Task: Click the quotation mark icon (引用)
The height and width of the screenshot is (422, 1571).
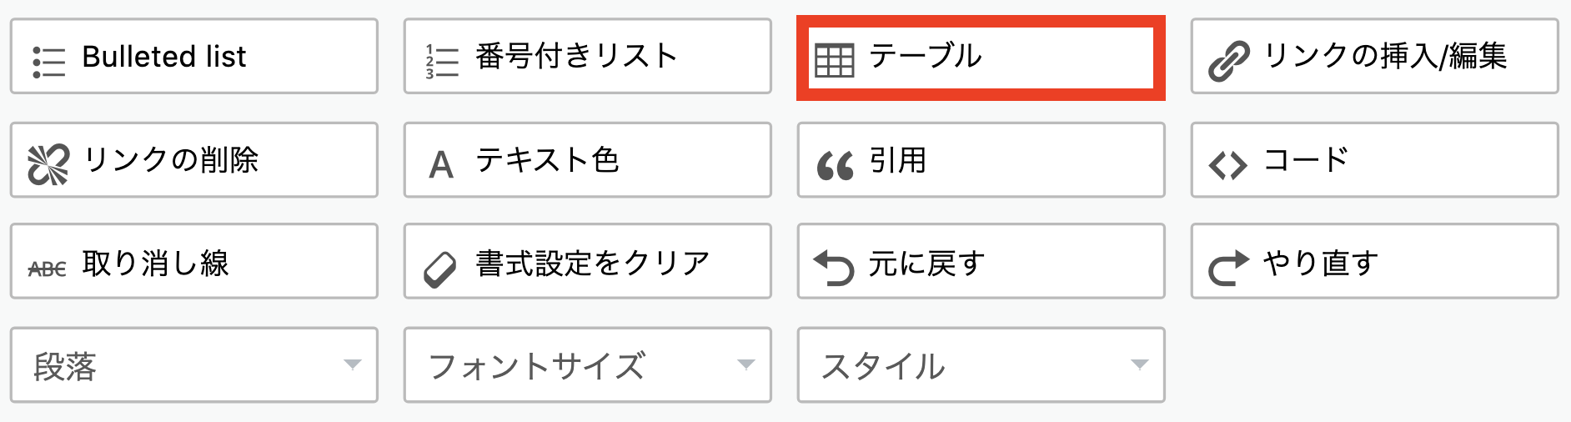Action: 835,166
